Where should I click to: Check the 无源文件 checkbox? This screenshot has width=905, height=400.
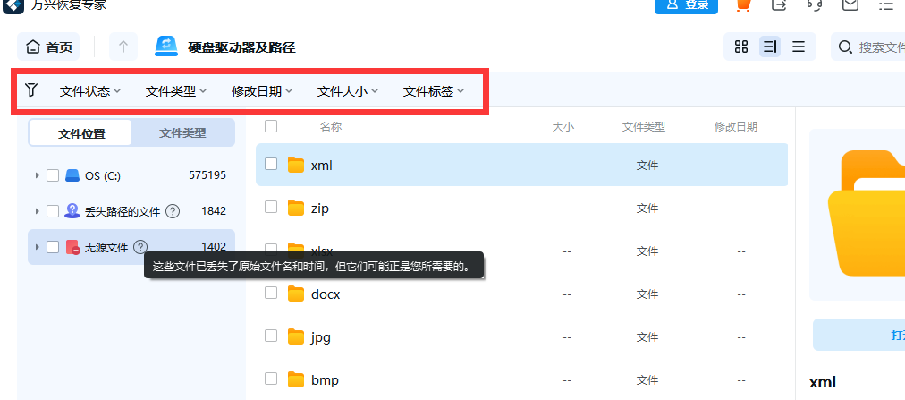point(53,247)
